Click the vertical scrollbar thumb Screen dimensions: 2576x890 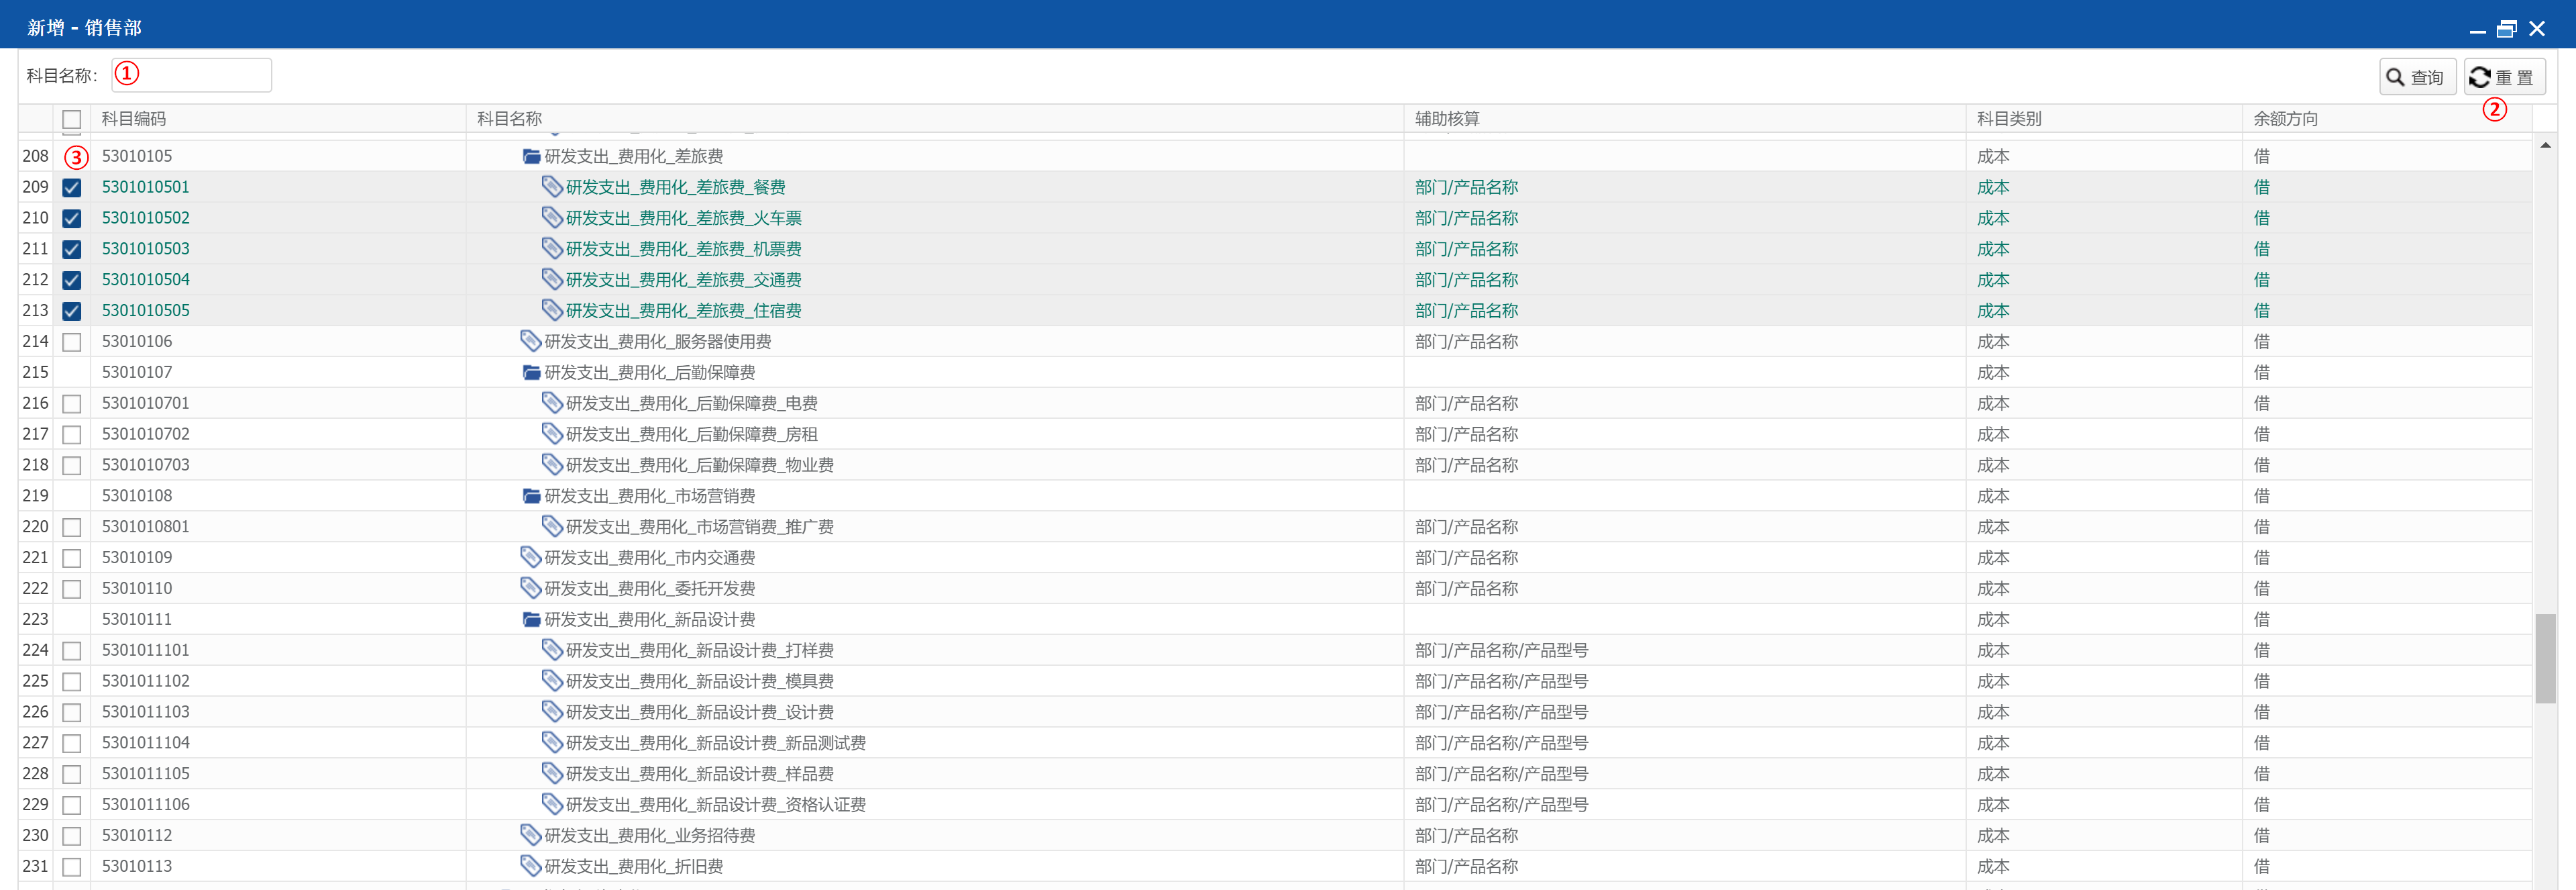pos(2545,658)
